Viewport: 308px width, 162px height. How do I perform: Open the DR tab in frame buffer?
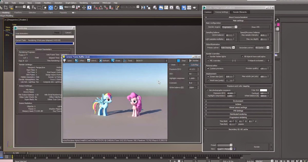[184, 65]
